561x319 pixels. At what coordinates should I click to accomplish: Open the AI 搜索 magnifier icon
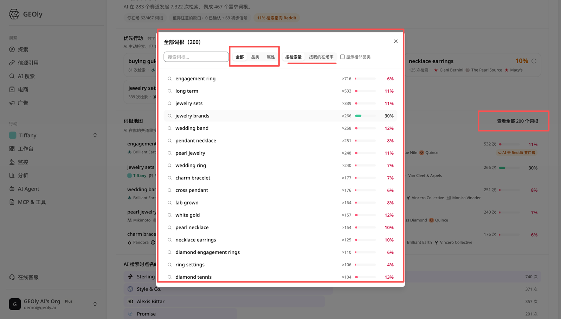click(x=12, y=76)
